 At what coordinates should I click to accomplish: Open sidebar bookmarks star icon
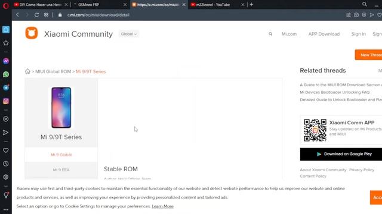coord(6,43)
